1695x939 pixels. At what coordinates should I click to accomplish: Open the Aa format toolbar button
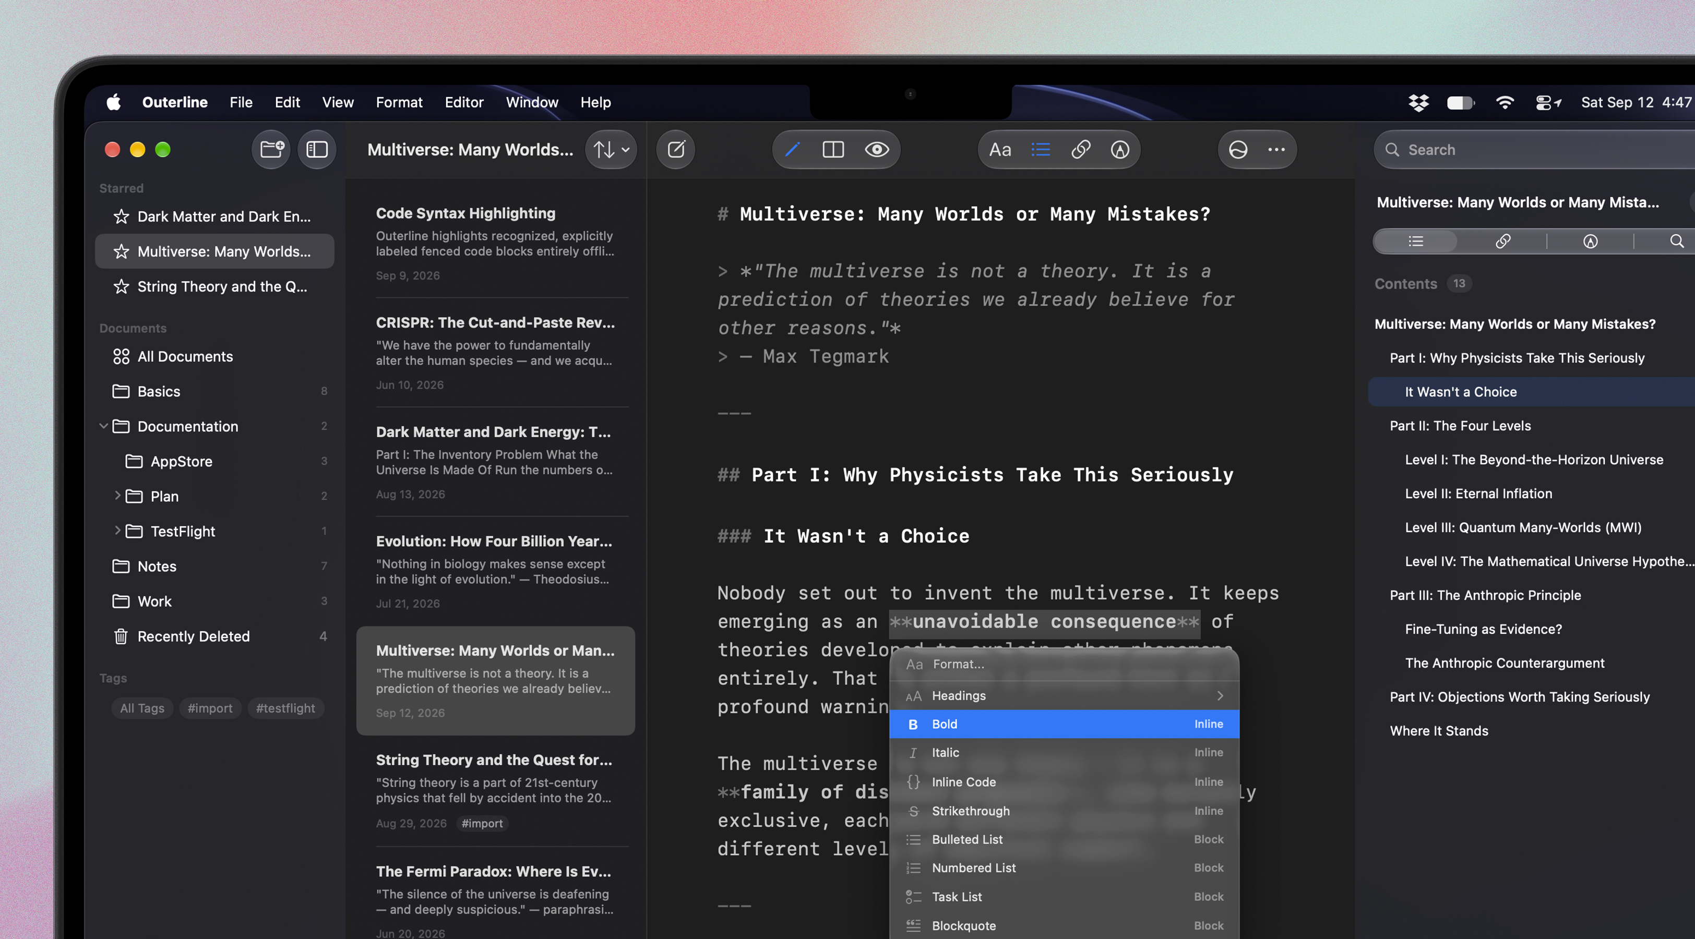point(999,150)
